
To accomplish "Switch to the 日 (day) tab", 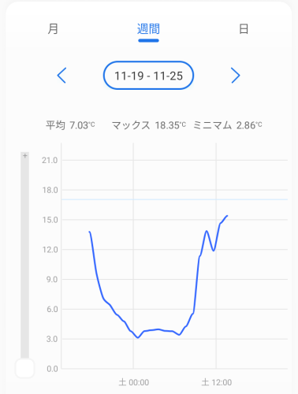I will click(x=244, y=29).
